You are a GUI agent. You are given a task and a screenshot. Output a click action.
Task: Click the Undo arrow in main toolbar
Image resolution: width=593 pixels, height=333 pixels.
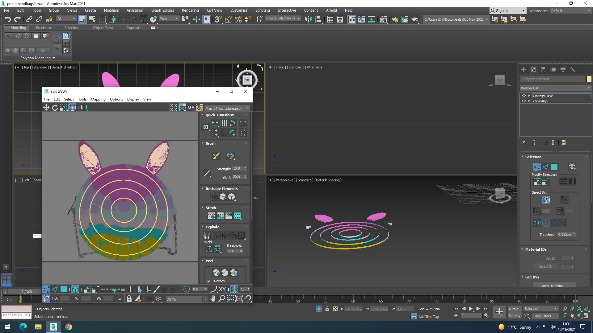pos(8,19)
